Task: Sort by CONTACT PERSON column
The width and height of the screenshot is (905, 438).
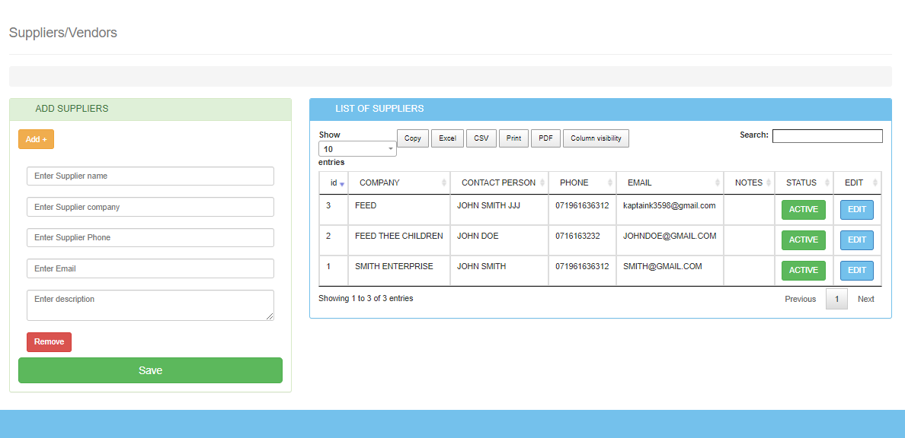Action: tap(498, 182)
